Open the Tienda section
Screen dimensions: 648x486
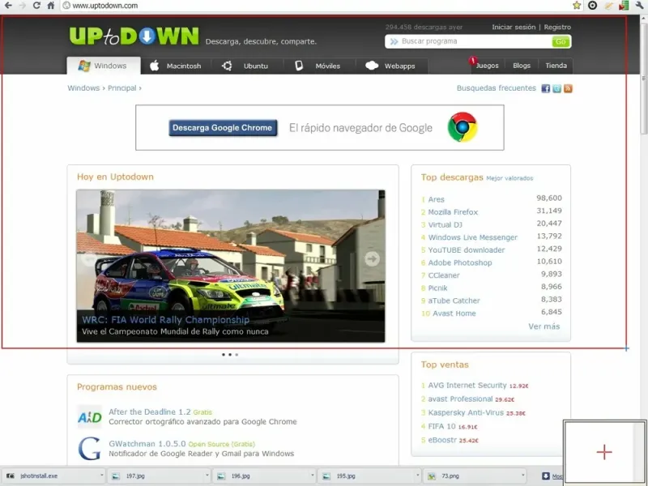pyautogui.click(x=556, y=66)
